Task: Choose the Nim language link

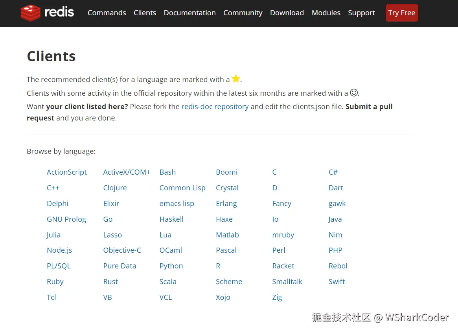Action: click(335, 235)
